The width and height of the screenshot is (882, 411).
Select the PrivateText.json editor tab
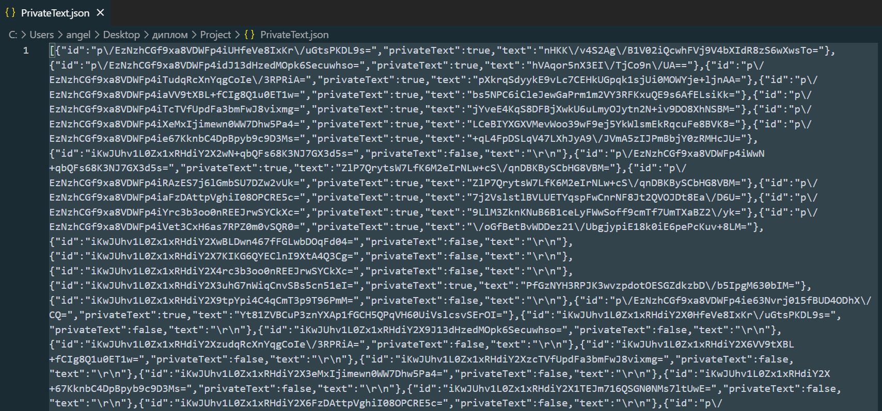[55, 13]
